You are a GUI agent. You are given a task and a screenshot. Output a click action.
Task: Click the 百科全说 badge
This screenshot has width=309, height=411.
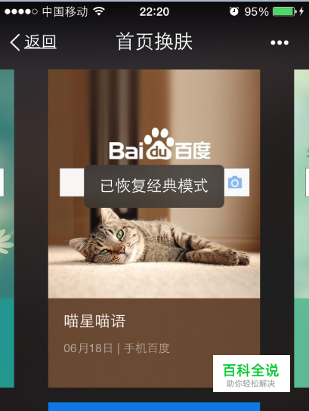pos(252,373)
